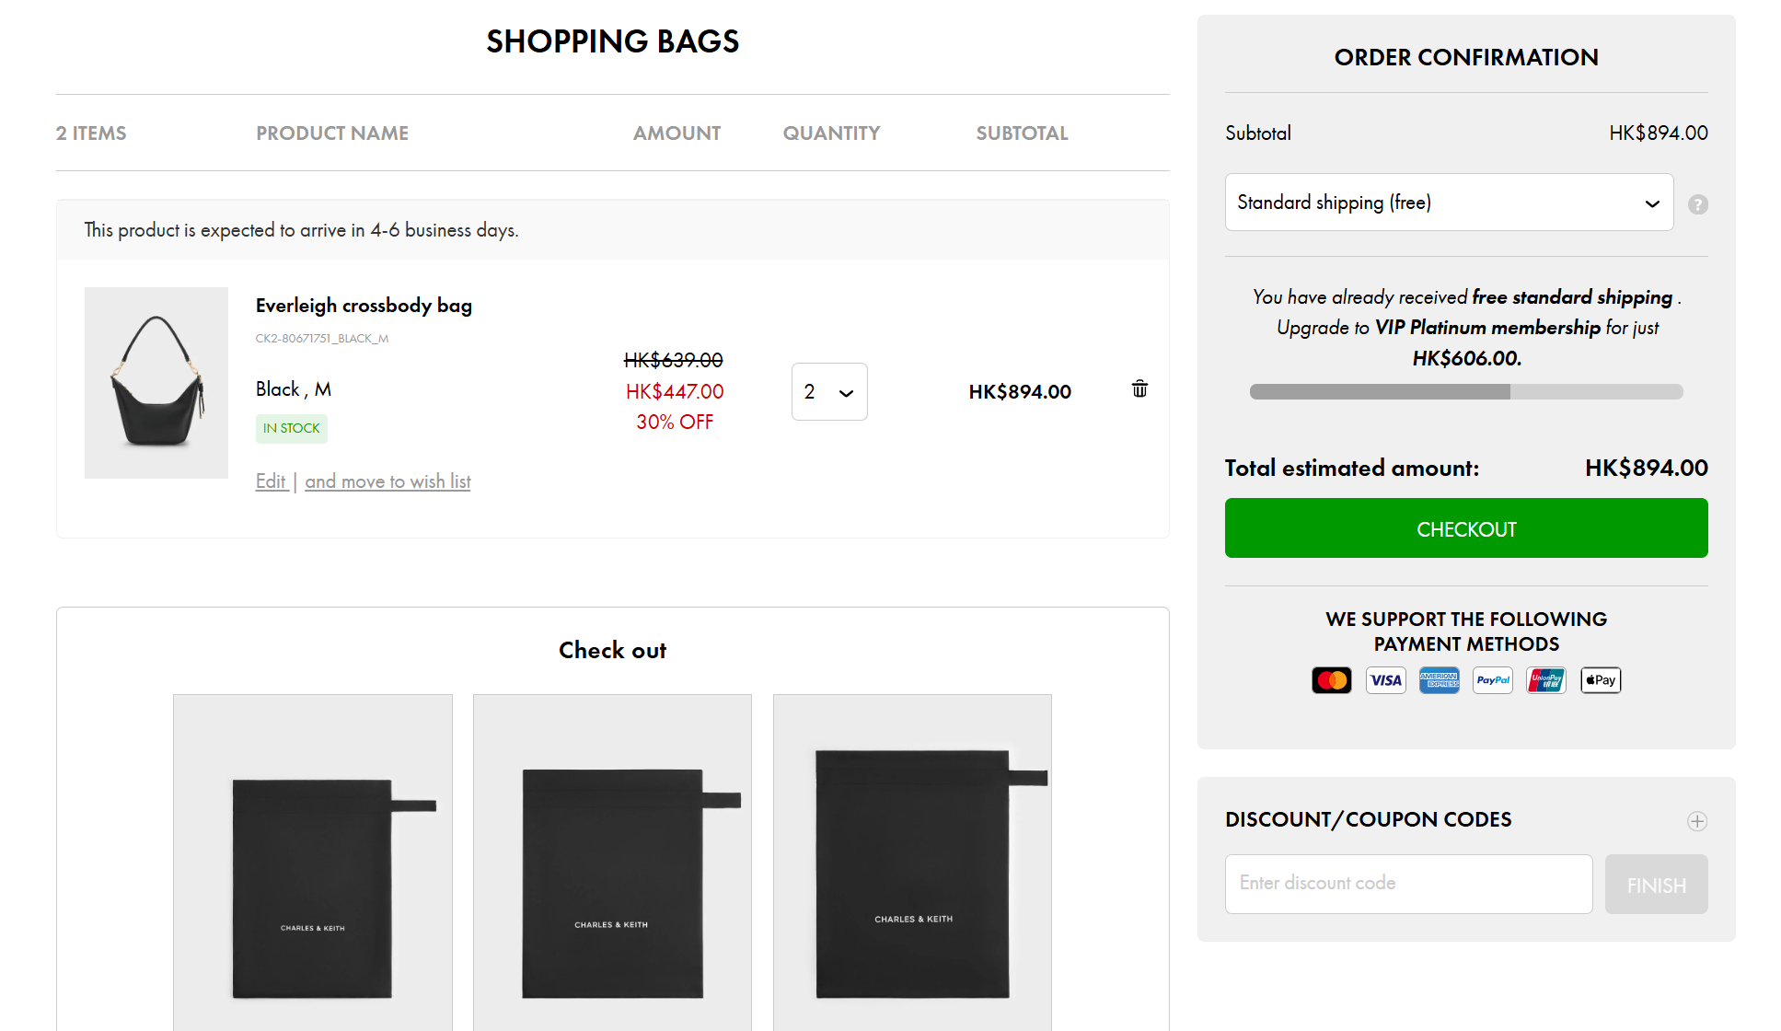Image resolution: width=1781 pixels, height=1031 pixels.
Task: Select the PayPal payment icon
Action: [x=1492, y=679]
